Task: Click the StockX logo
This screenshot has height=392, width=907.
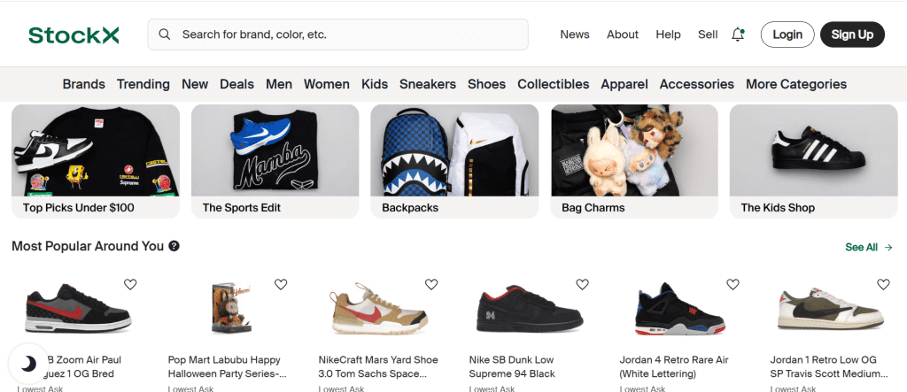Action: (x=74, y=35)
